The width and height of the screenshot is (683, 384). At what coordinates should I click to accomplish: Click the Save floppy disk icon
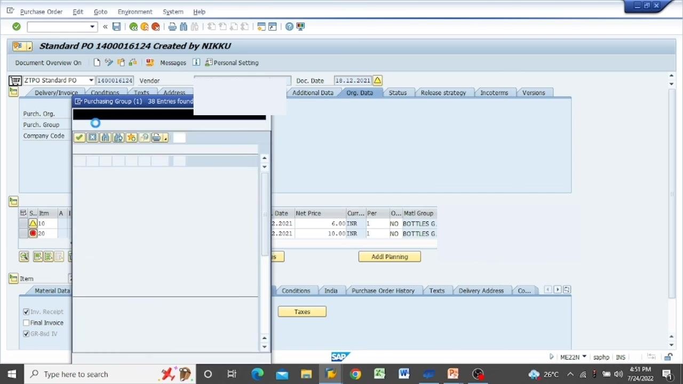pyautogui.click(x=116, y=27)
